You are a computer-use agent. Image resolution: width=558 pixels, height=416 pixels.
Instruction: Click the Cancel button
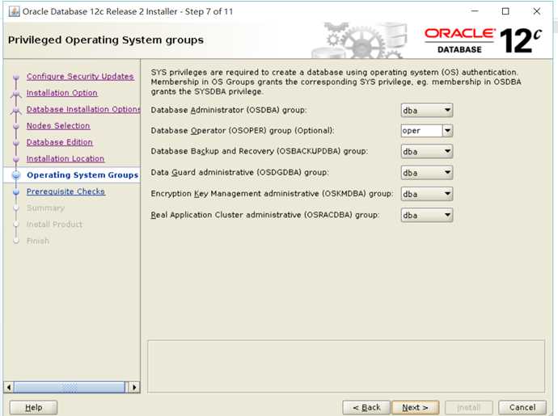pos(522,407)
